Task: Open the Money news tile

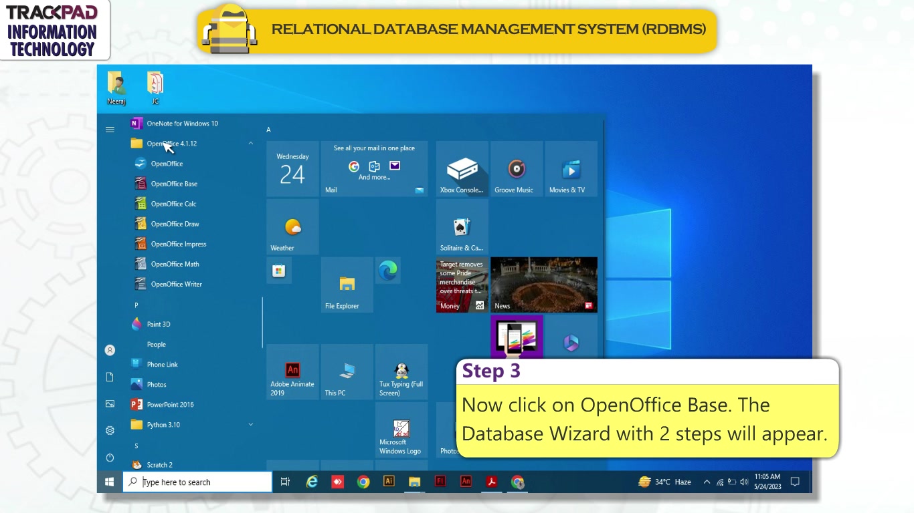Action: (462, 285)
